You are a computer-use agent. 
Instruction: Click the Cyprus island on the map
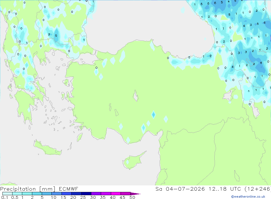tap(133, 161)
